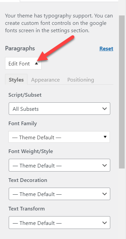Switch to the Styles tab
126x239 pixels.
click(16, 80)
